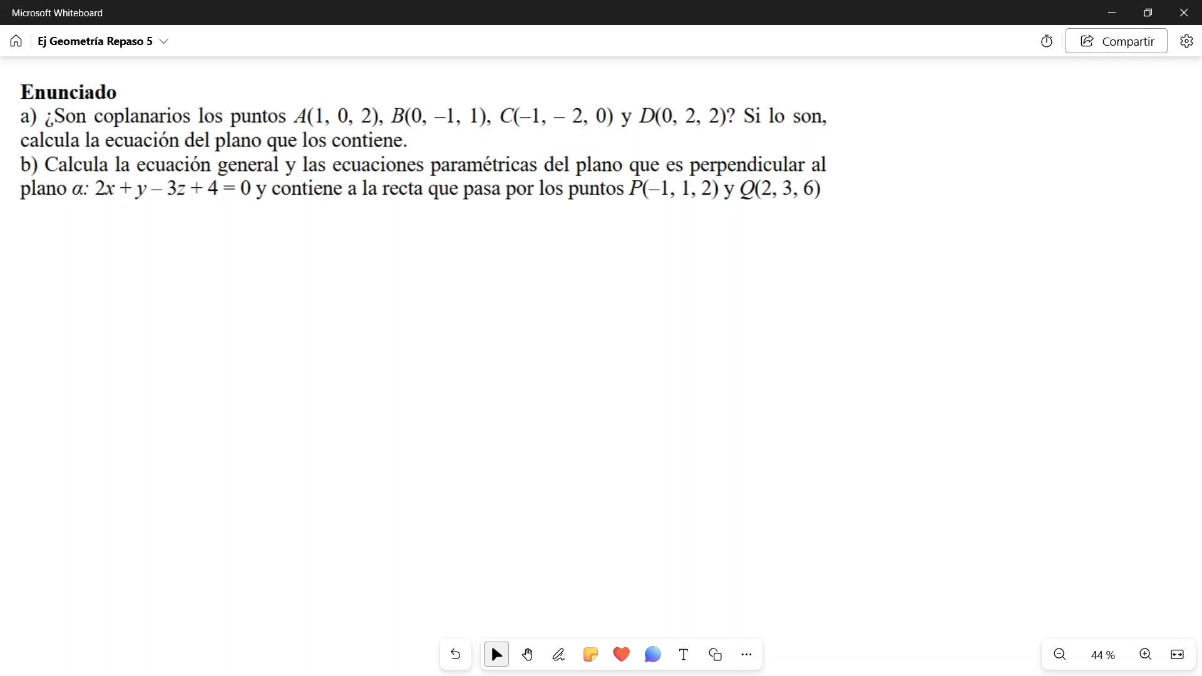This screenshot has width=1202, height=676.
Task: Add a comment bubble
Action: (652, 655)
